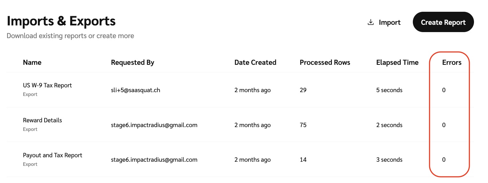The image size is (488, 183).
Task: Open the US W-9 Tax Report row
Action: (47, 85)
